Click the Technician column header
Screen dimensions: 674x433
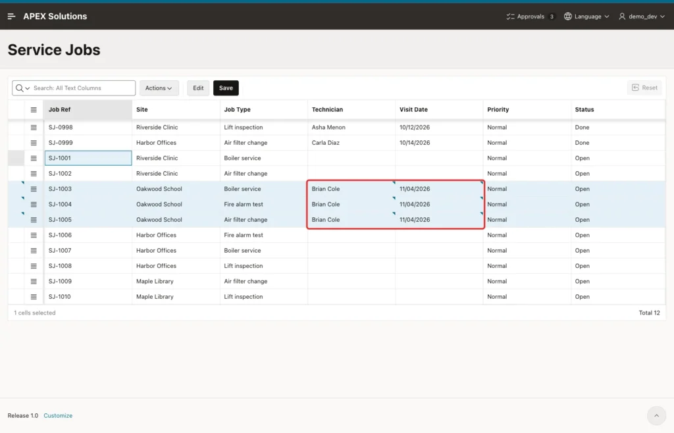[x=351, y=109]
